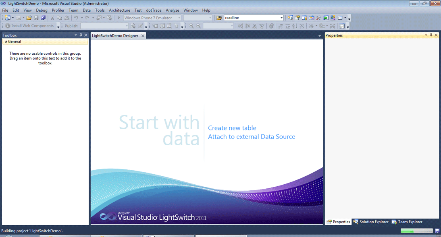Click the Paste icon
Viewport: 441px width, 237px height.
coord(67,18)
